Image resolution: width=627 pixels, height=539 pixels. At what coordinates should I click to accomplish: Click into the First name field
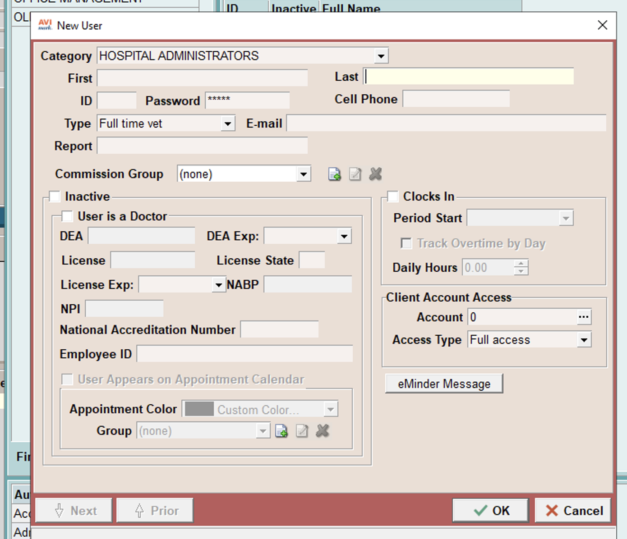202,78
